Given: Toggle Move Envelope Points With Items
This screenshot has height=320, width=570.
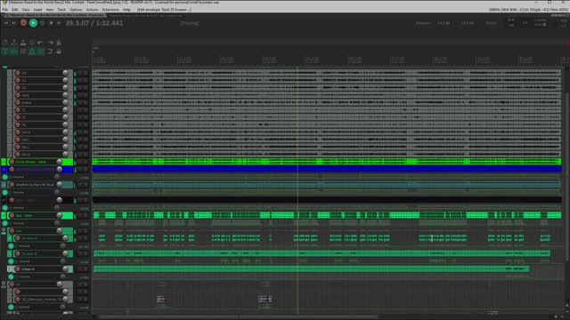Looking at the screenshot, I should click(x=32, y=52).
